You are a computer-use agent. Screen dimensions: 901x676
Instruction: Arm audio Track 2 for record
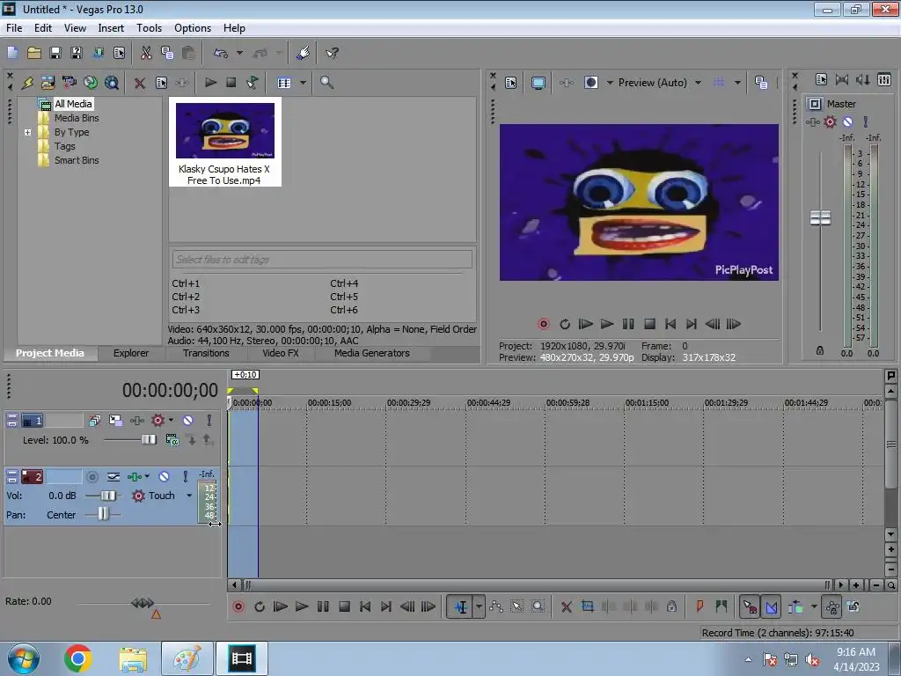tap(92, 476)
